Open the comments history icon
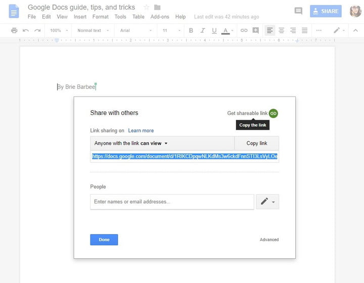The image size is (364, 283). pos(298,11)
